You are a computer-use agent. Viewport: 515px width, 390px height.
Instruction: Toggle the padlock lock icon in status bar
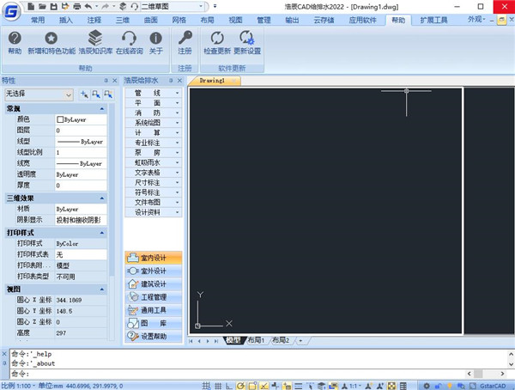(438, 386)
